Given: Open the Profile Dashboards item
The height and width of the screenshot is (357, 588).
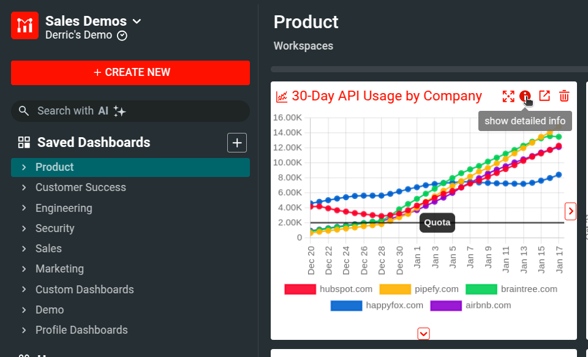Looking at the screenshot, I should [x=81, y=330].
